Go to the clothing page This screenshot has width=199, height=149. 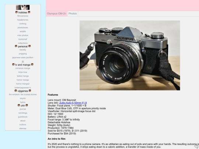pos(23,24)
